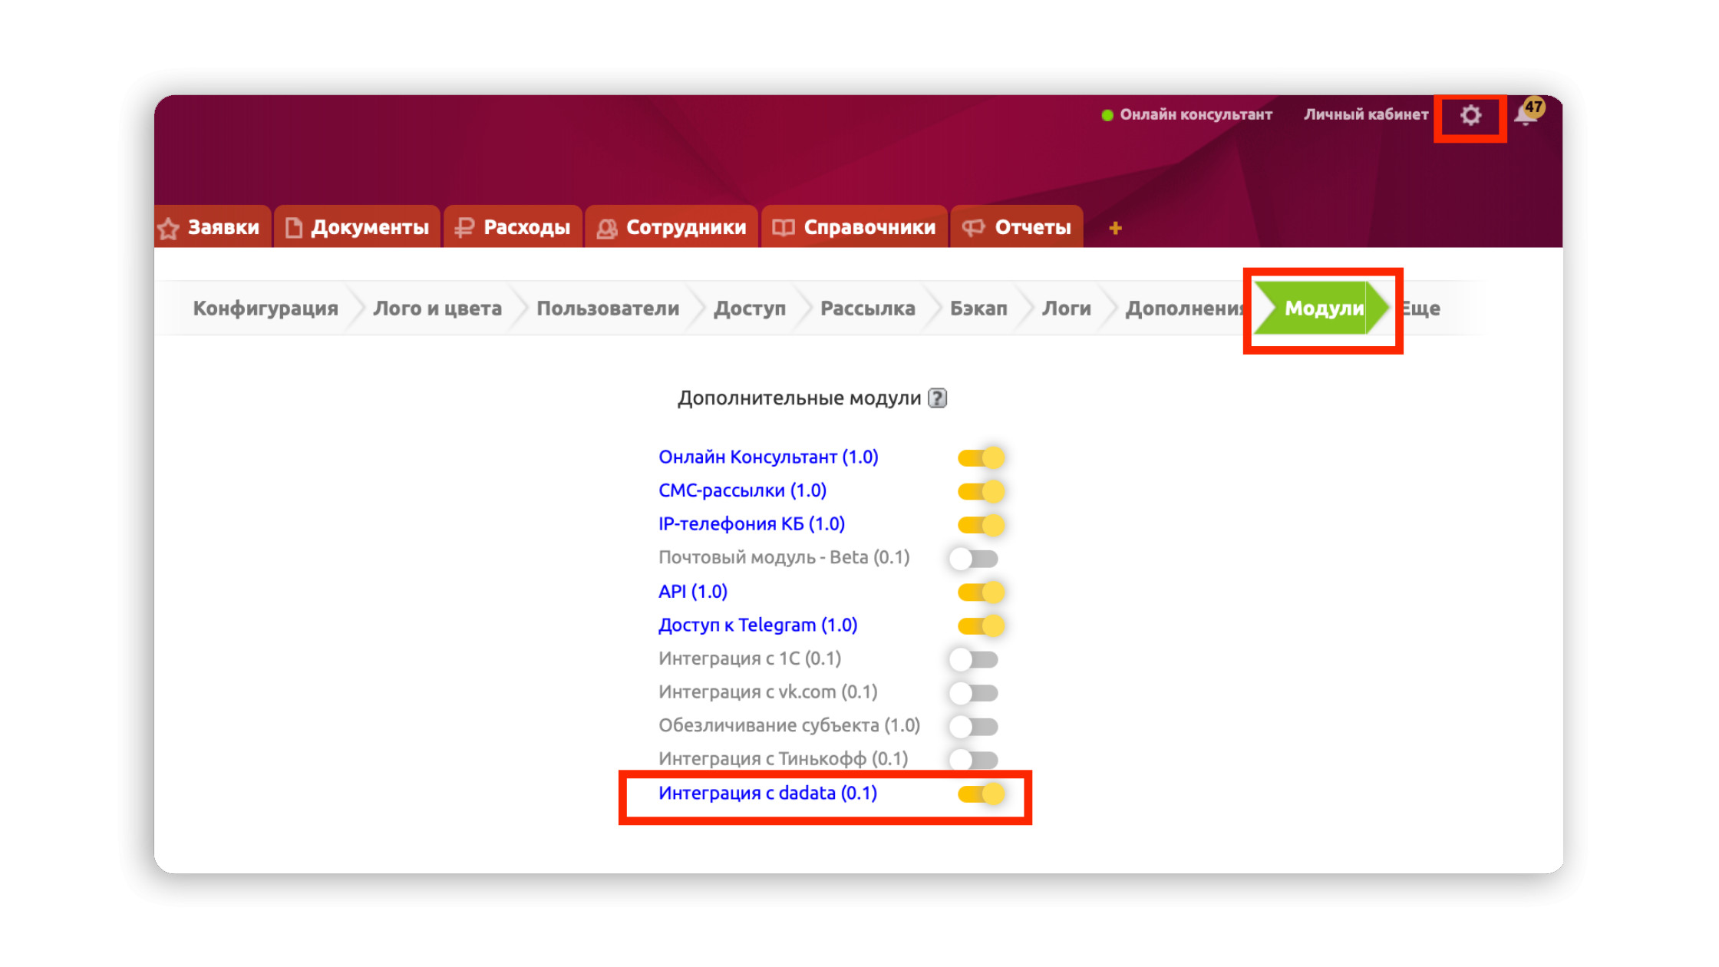This screenshot has height=967, width=1719.
Task: Click the book icon on Справочники tab
Action: click(x=783, y=228)
